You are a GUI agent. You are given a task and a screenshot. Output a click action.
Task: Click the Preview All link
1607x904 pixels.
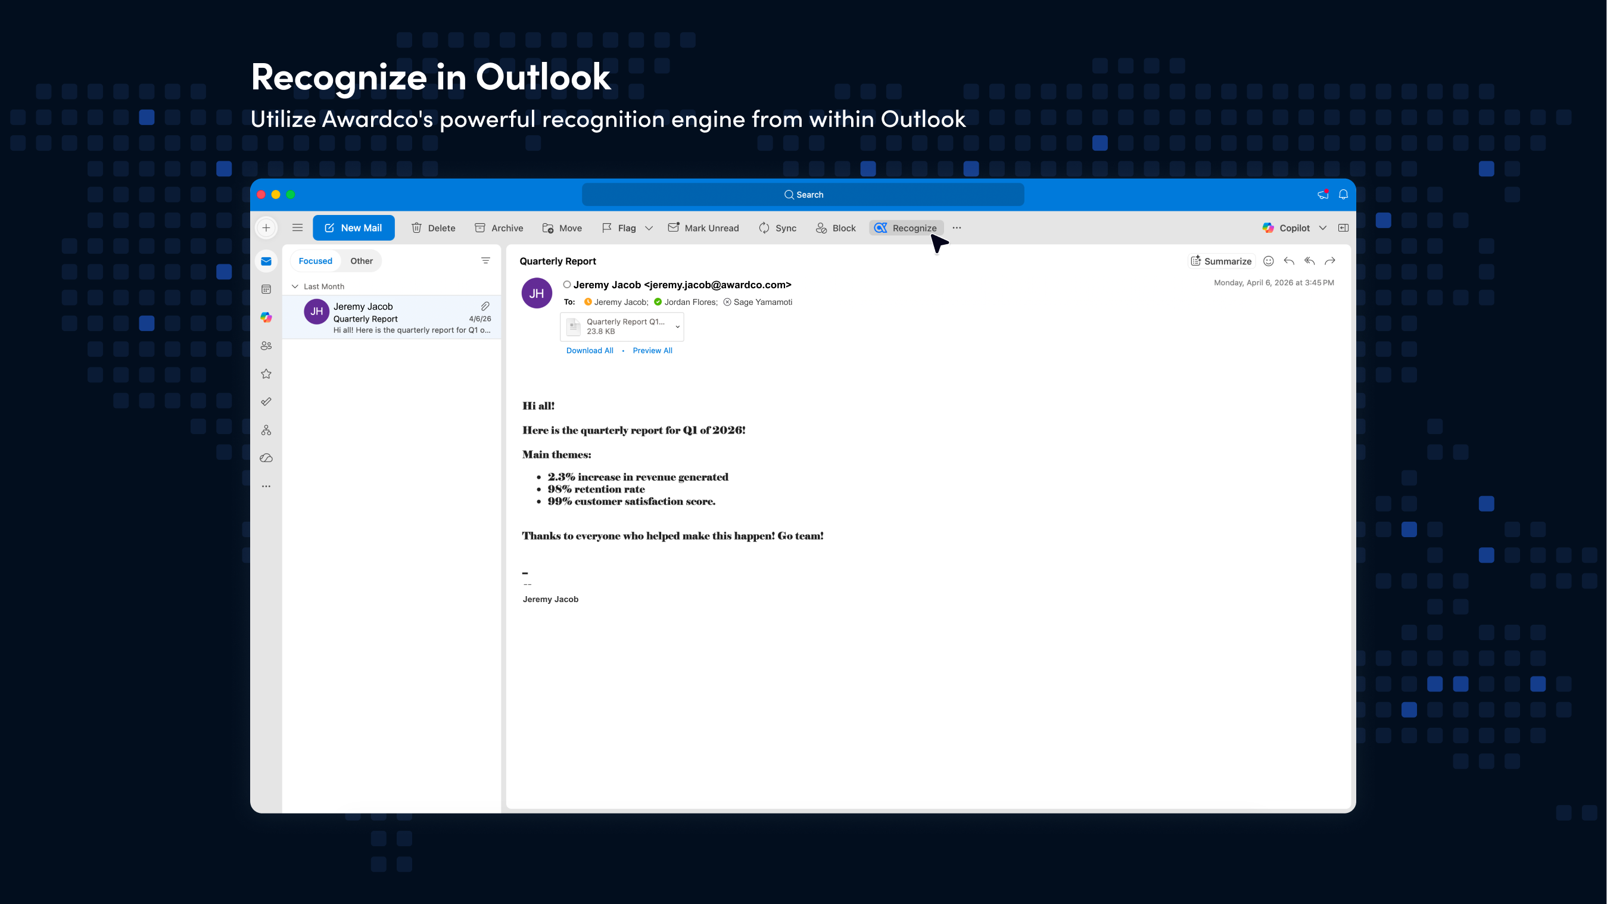click(x=653, y=351)
